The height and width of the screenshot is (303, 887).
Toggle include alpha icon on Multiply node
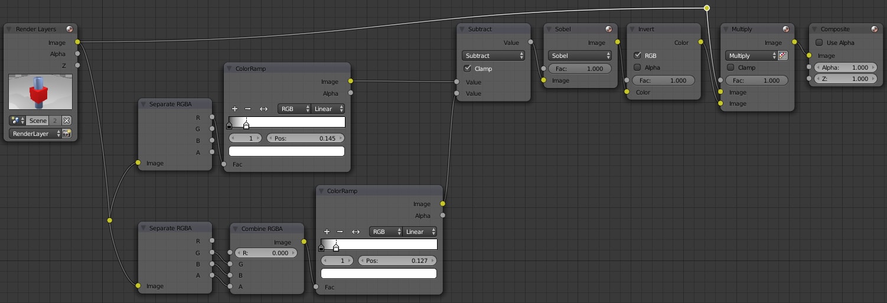point(783,56)
